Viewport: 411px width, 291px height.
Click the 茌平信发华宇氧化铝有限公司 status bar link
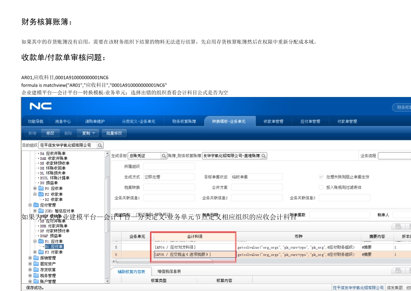click(x=358, y=288)
